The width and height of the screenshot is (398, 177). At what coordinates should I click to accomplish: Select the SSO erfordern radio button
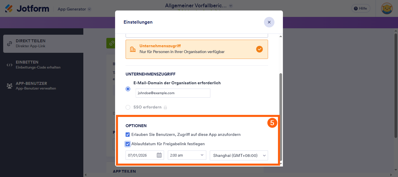(x=128, y=107)
